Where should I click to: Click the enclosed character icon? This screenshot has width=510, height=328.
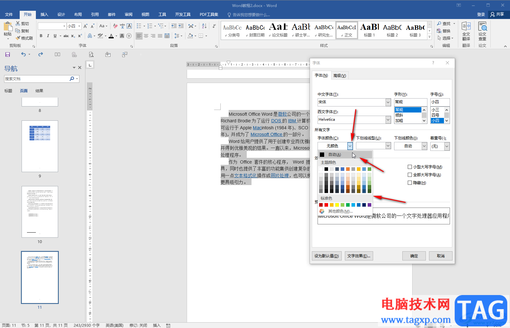coord(129,36)
